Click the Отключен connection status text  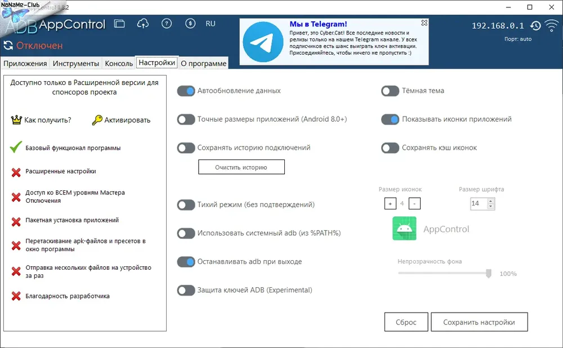click(39, 46)
